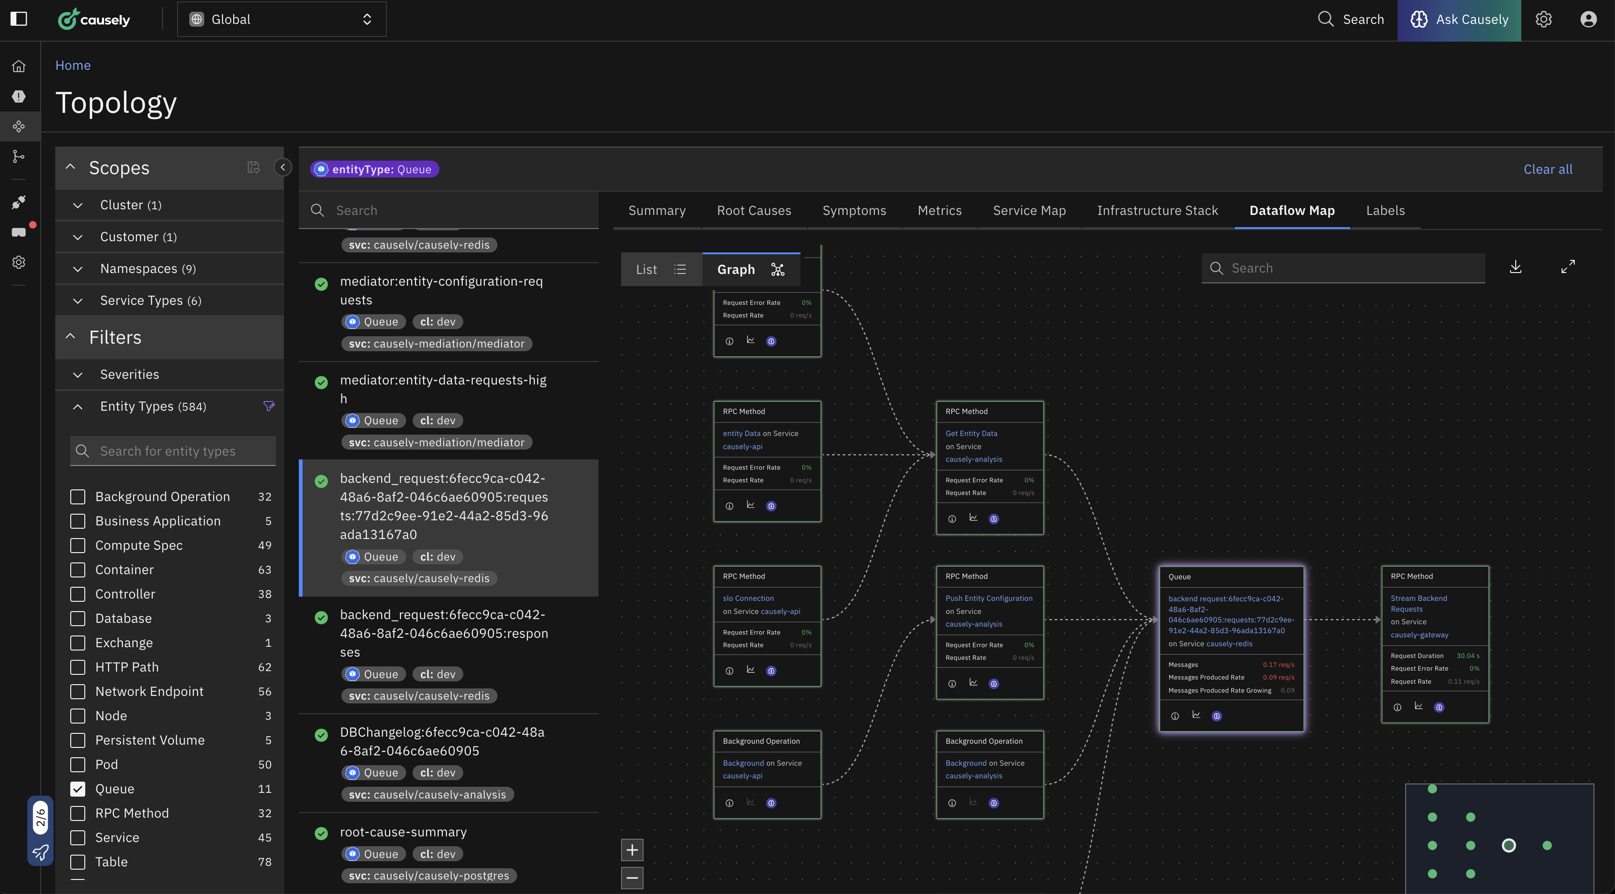Click the Clear all link

point(1547,169)
